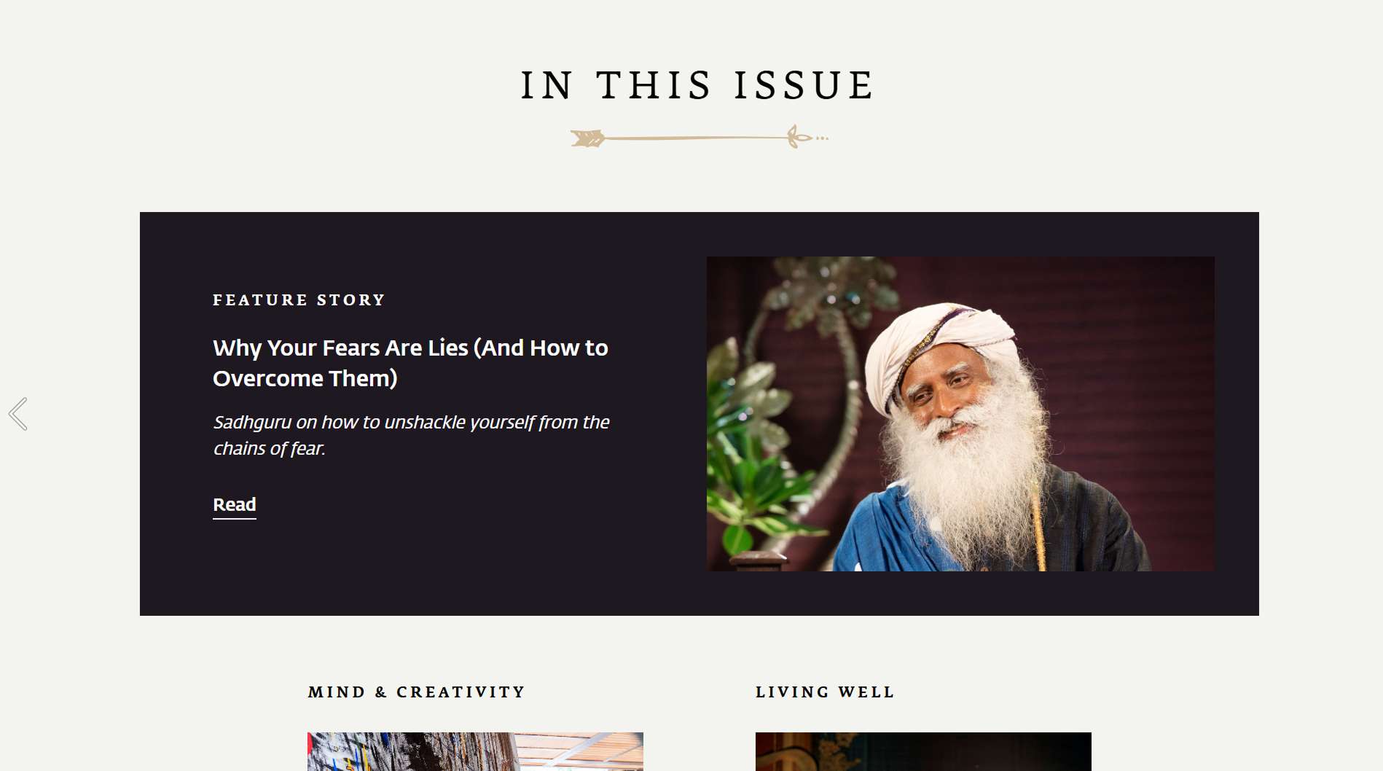Click the previous-slide left chevron arrow
This screenshot has height=771, width=1383.
pos(18,414)
